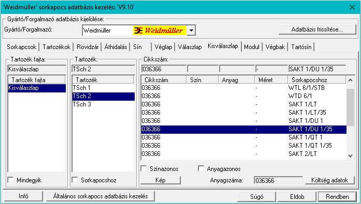The height and width of the screenshot is (204, 361).
Task: Click Adatbázis frissítése button
Action: click(317, 29)
